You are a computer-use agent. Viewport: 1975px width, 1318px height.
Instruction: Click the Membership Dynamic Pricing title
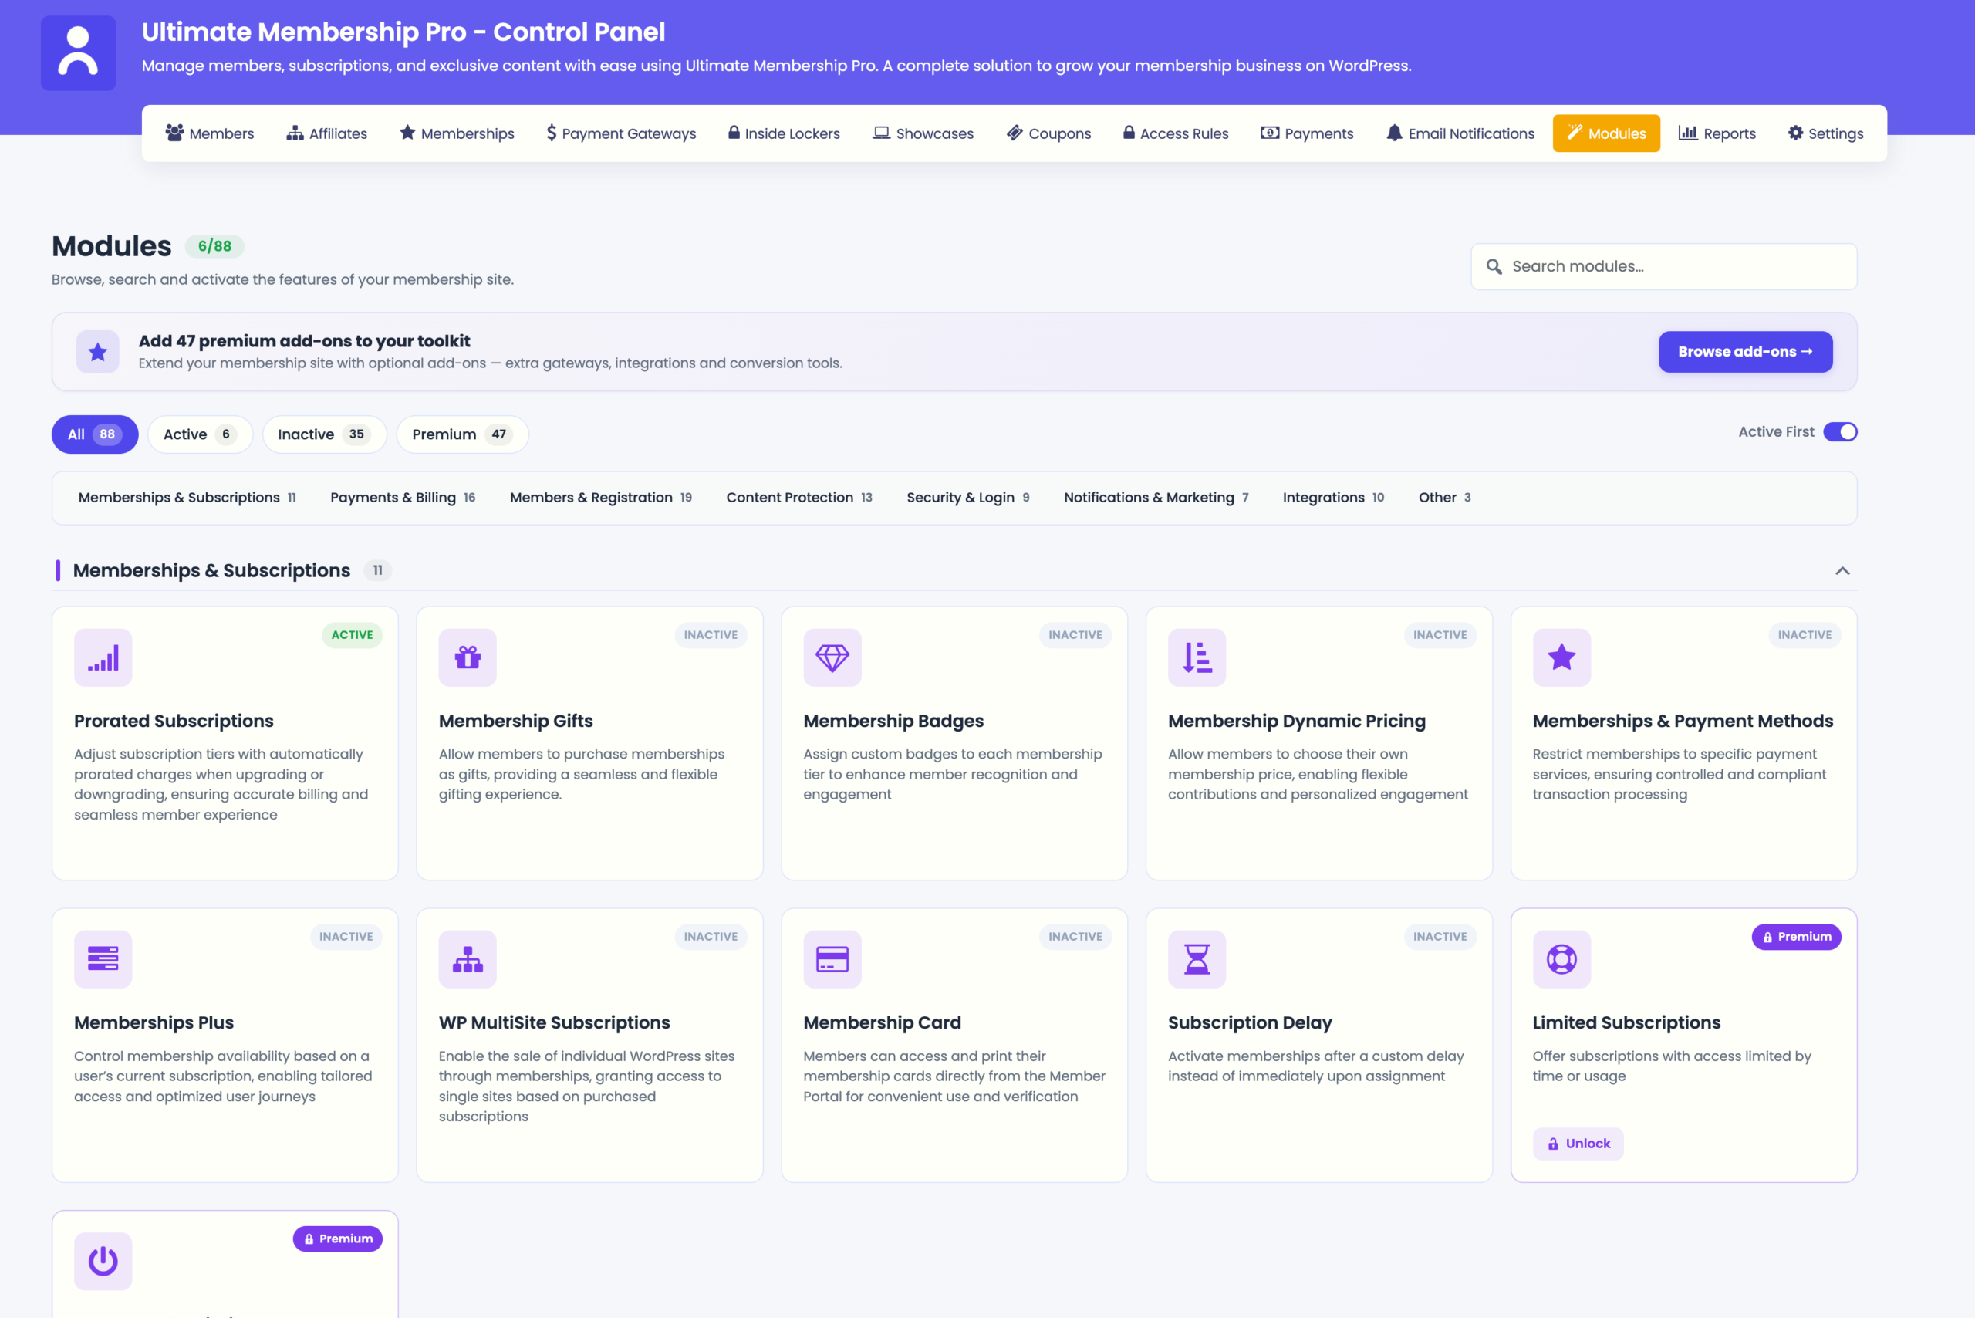(1296, 721)
